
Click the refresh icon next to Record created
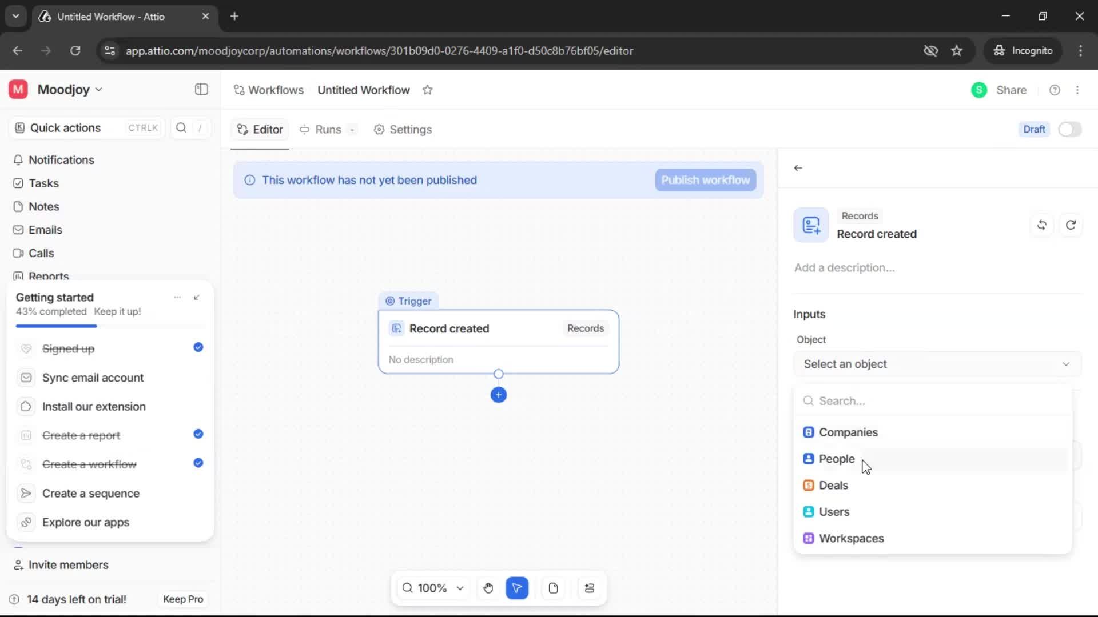[1071, 225]
